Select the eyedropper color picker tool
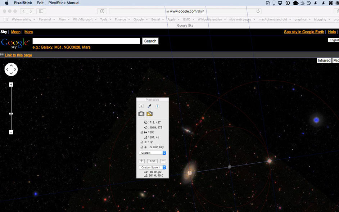Screen dimensions: 339x212 [149, 106]
